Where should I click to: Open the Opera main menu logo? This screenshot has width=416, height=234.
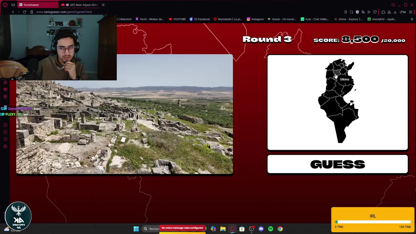click(x=5, y=5)
